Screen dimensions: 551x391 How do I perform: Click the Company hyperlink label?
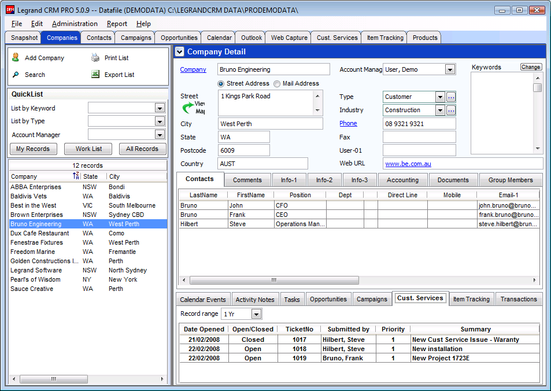pos(193,69)
